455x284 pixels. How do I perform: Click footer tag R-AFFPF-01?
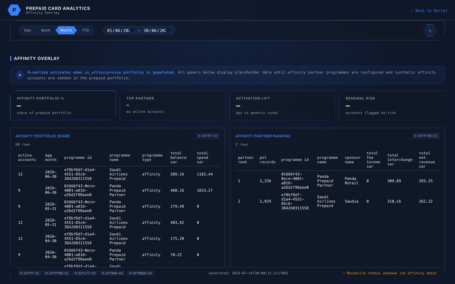point(30,273)
